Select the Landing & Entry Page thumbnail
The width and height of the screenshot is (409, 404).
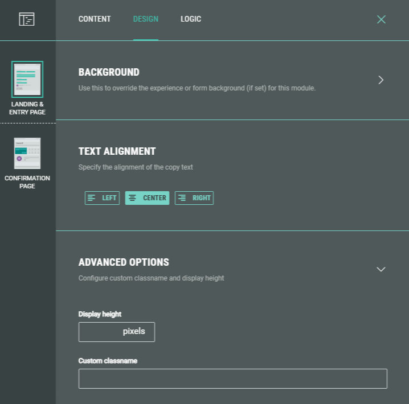coord(27,79)
